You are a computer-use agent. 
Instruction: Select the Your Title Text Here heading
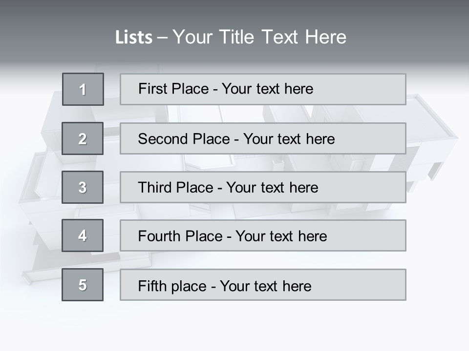pos(259,37)
